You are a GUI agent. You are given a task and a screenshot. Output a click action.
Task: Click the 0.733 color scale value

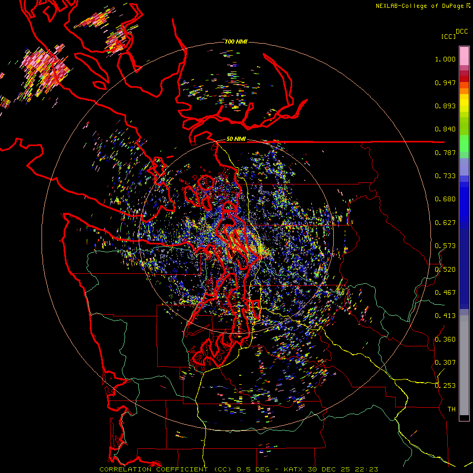(445, 176)
